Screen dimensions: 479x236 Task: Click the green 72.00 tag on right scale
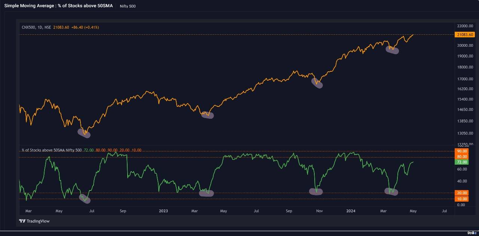(x=461, y=162)
